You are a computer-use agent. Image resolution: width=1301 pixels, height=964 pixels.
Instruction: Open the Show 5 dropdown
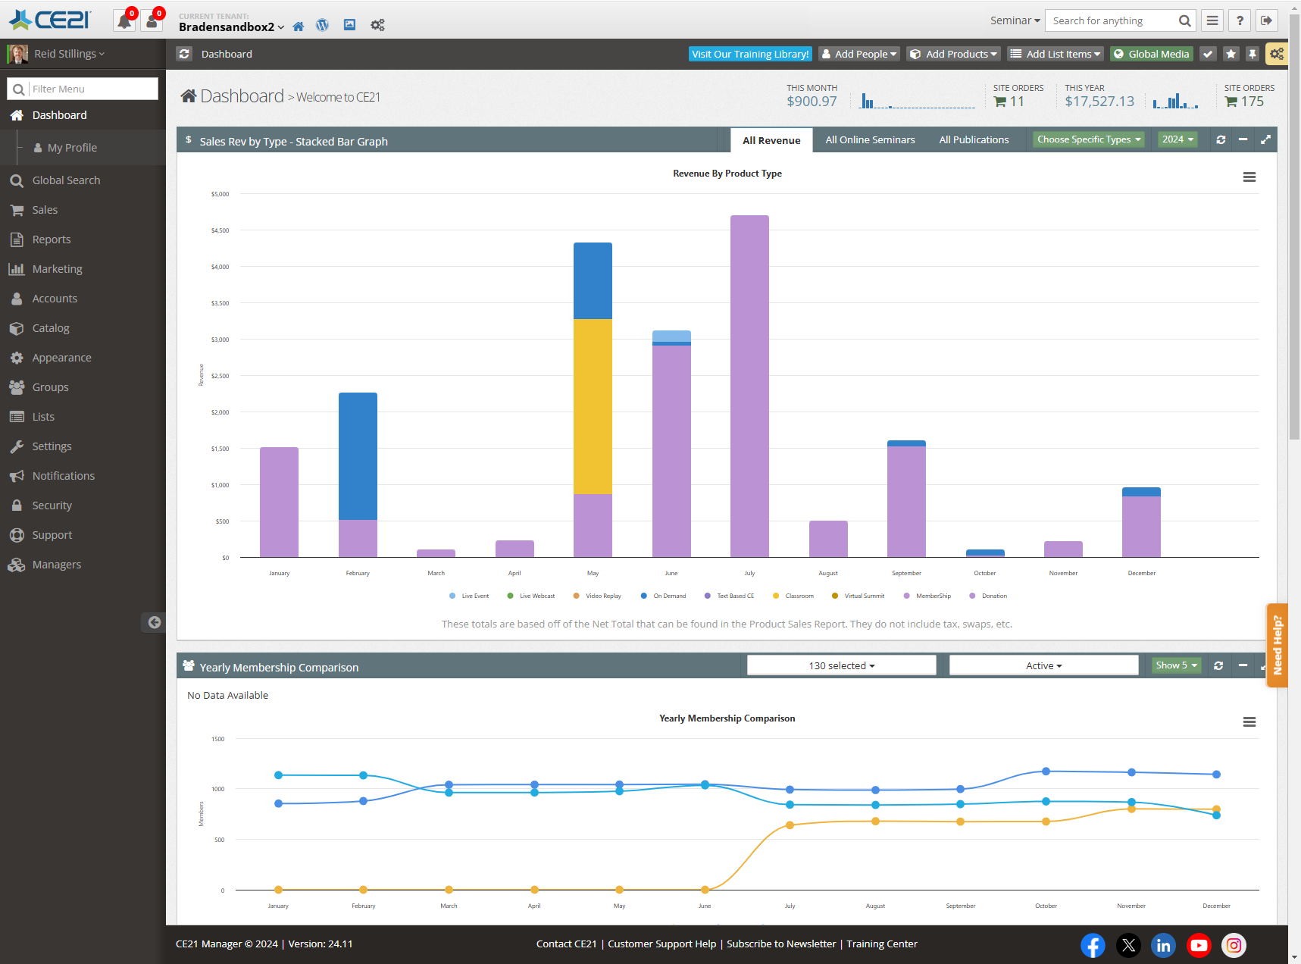(x=1175, y=665)
